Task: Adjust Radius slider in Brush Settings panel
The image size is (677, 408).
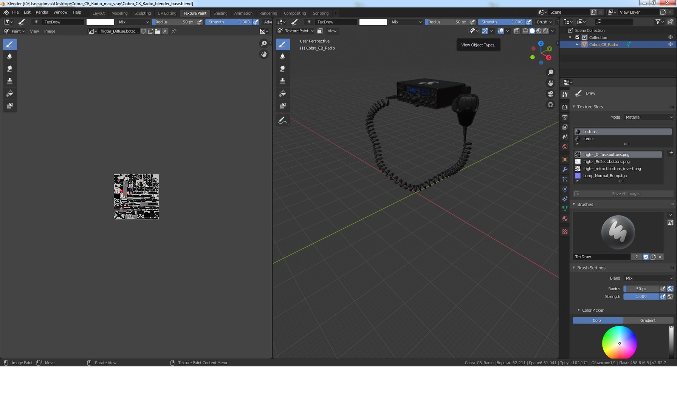Action: click(641, 289)
